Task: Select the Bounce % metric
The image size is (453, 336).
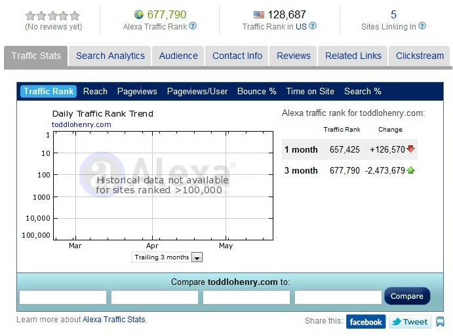Action: [256, 91]
